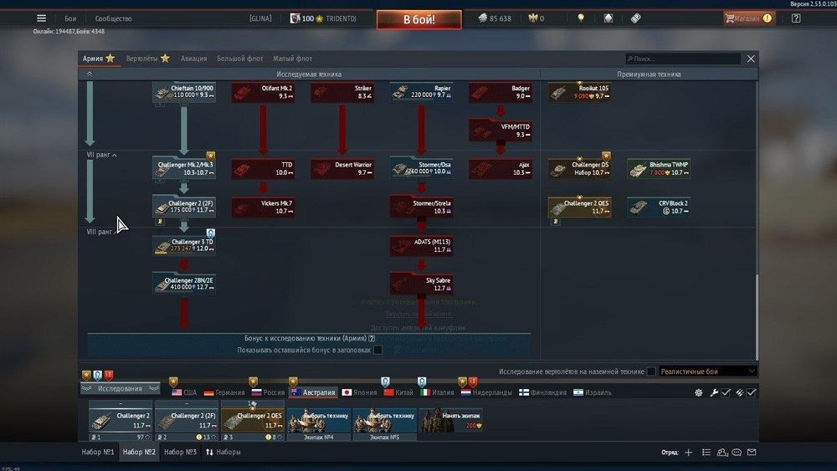Switch to the Большой флот tab
This screenshot has width=837, height=471.
tap(239, 58)
